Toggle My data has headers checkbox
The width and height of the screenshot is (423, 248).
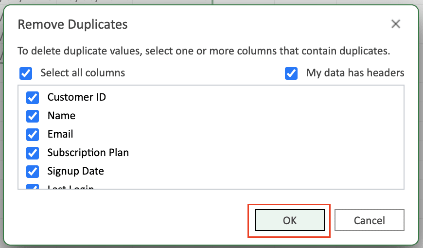click(291, 73)
